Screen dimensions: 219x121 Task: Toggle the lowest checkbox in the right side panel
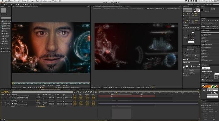tap(202, 80)
